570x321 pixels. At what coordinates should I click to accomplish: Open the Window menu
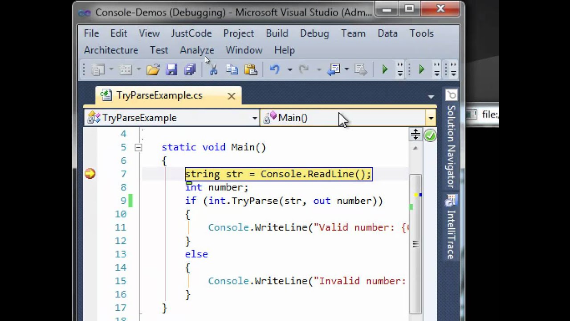click(244, 50)
